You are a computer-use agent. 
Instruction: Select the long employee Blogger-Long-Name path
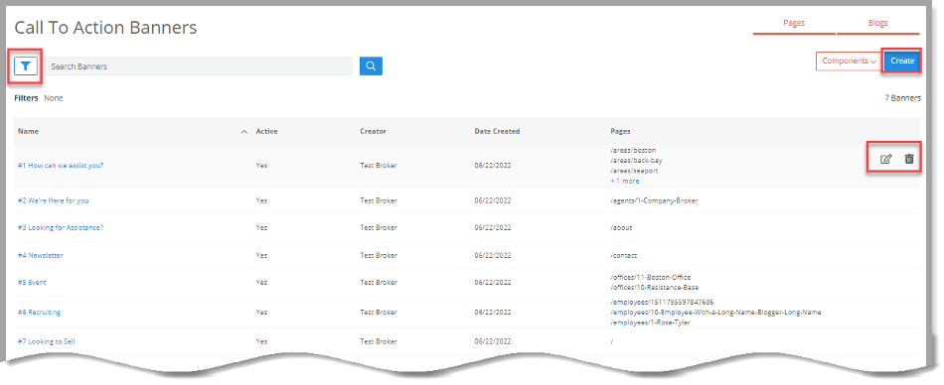(715, 313)
